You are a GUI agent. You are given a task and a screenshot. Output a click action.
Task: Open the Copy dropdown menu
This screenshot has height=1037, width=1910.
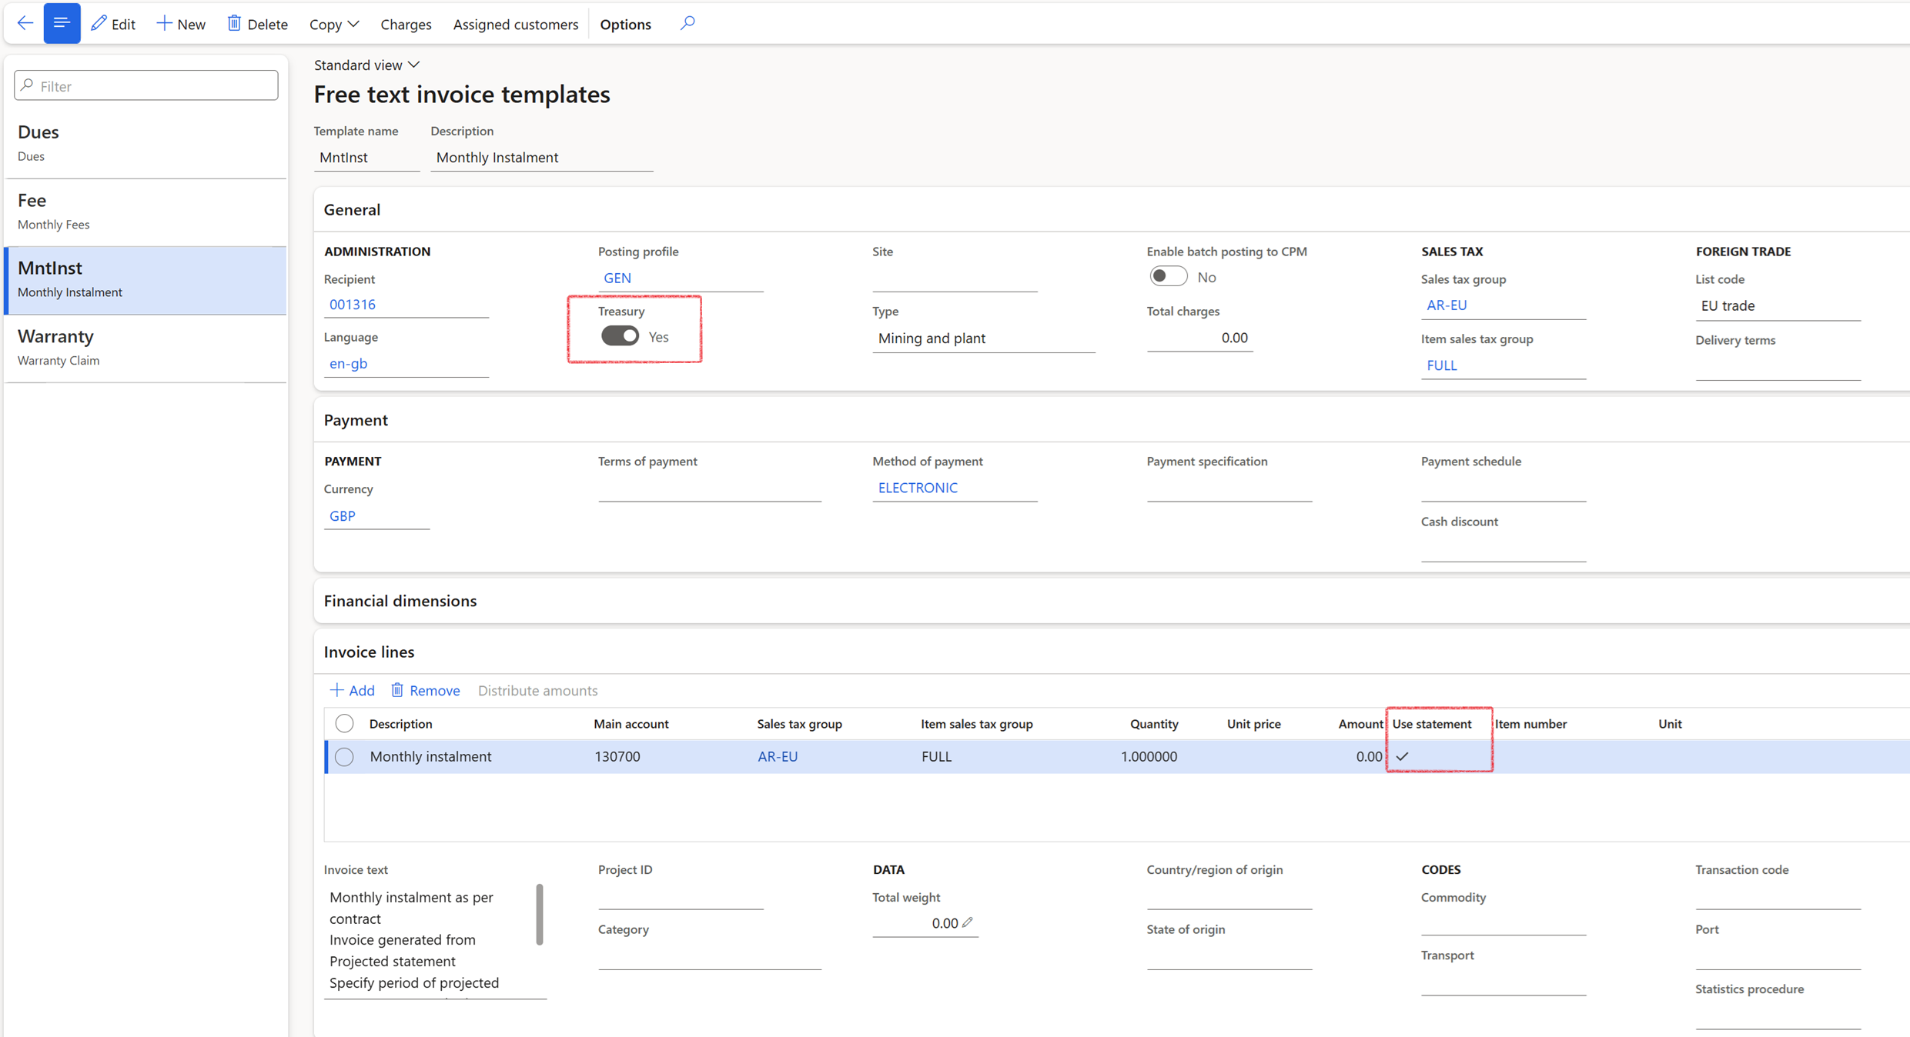click(x=334, y=24)
